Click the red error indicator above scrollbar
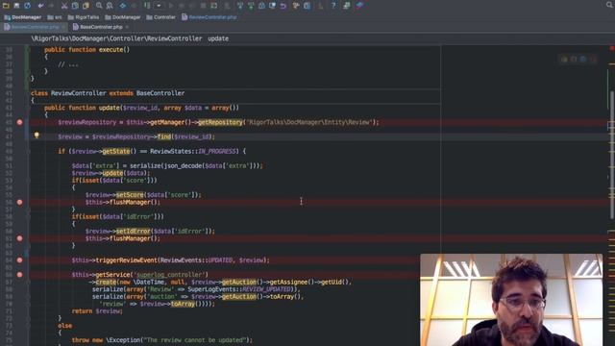 click(611, 48)
